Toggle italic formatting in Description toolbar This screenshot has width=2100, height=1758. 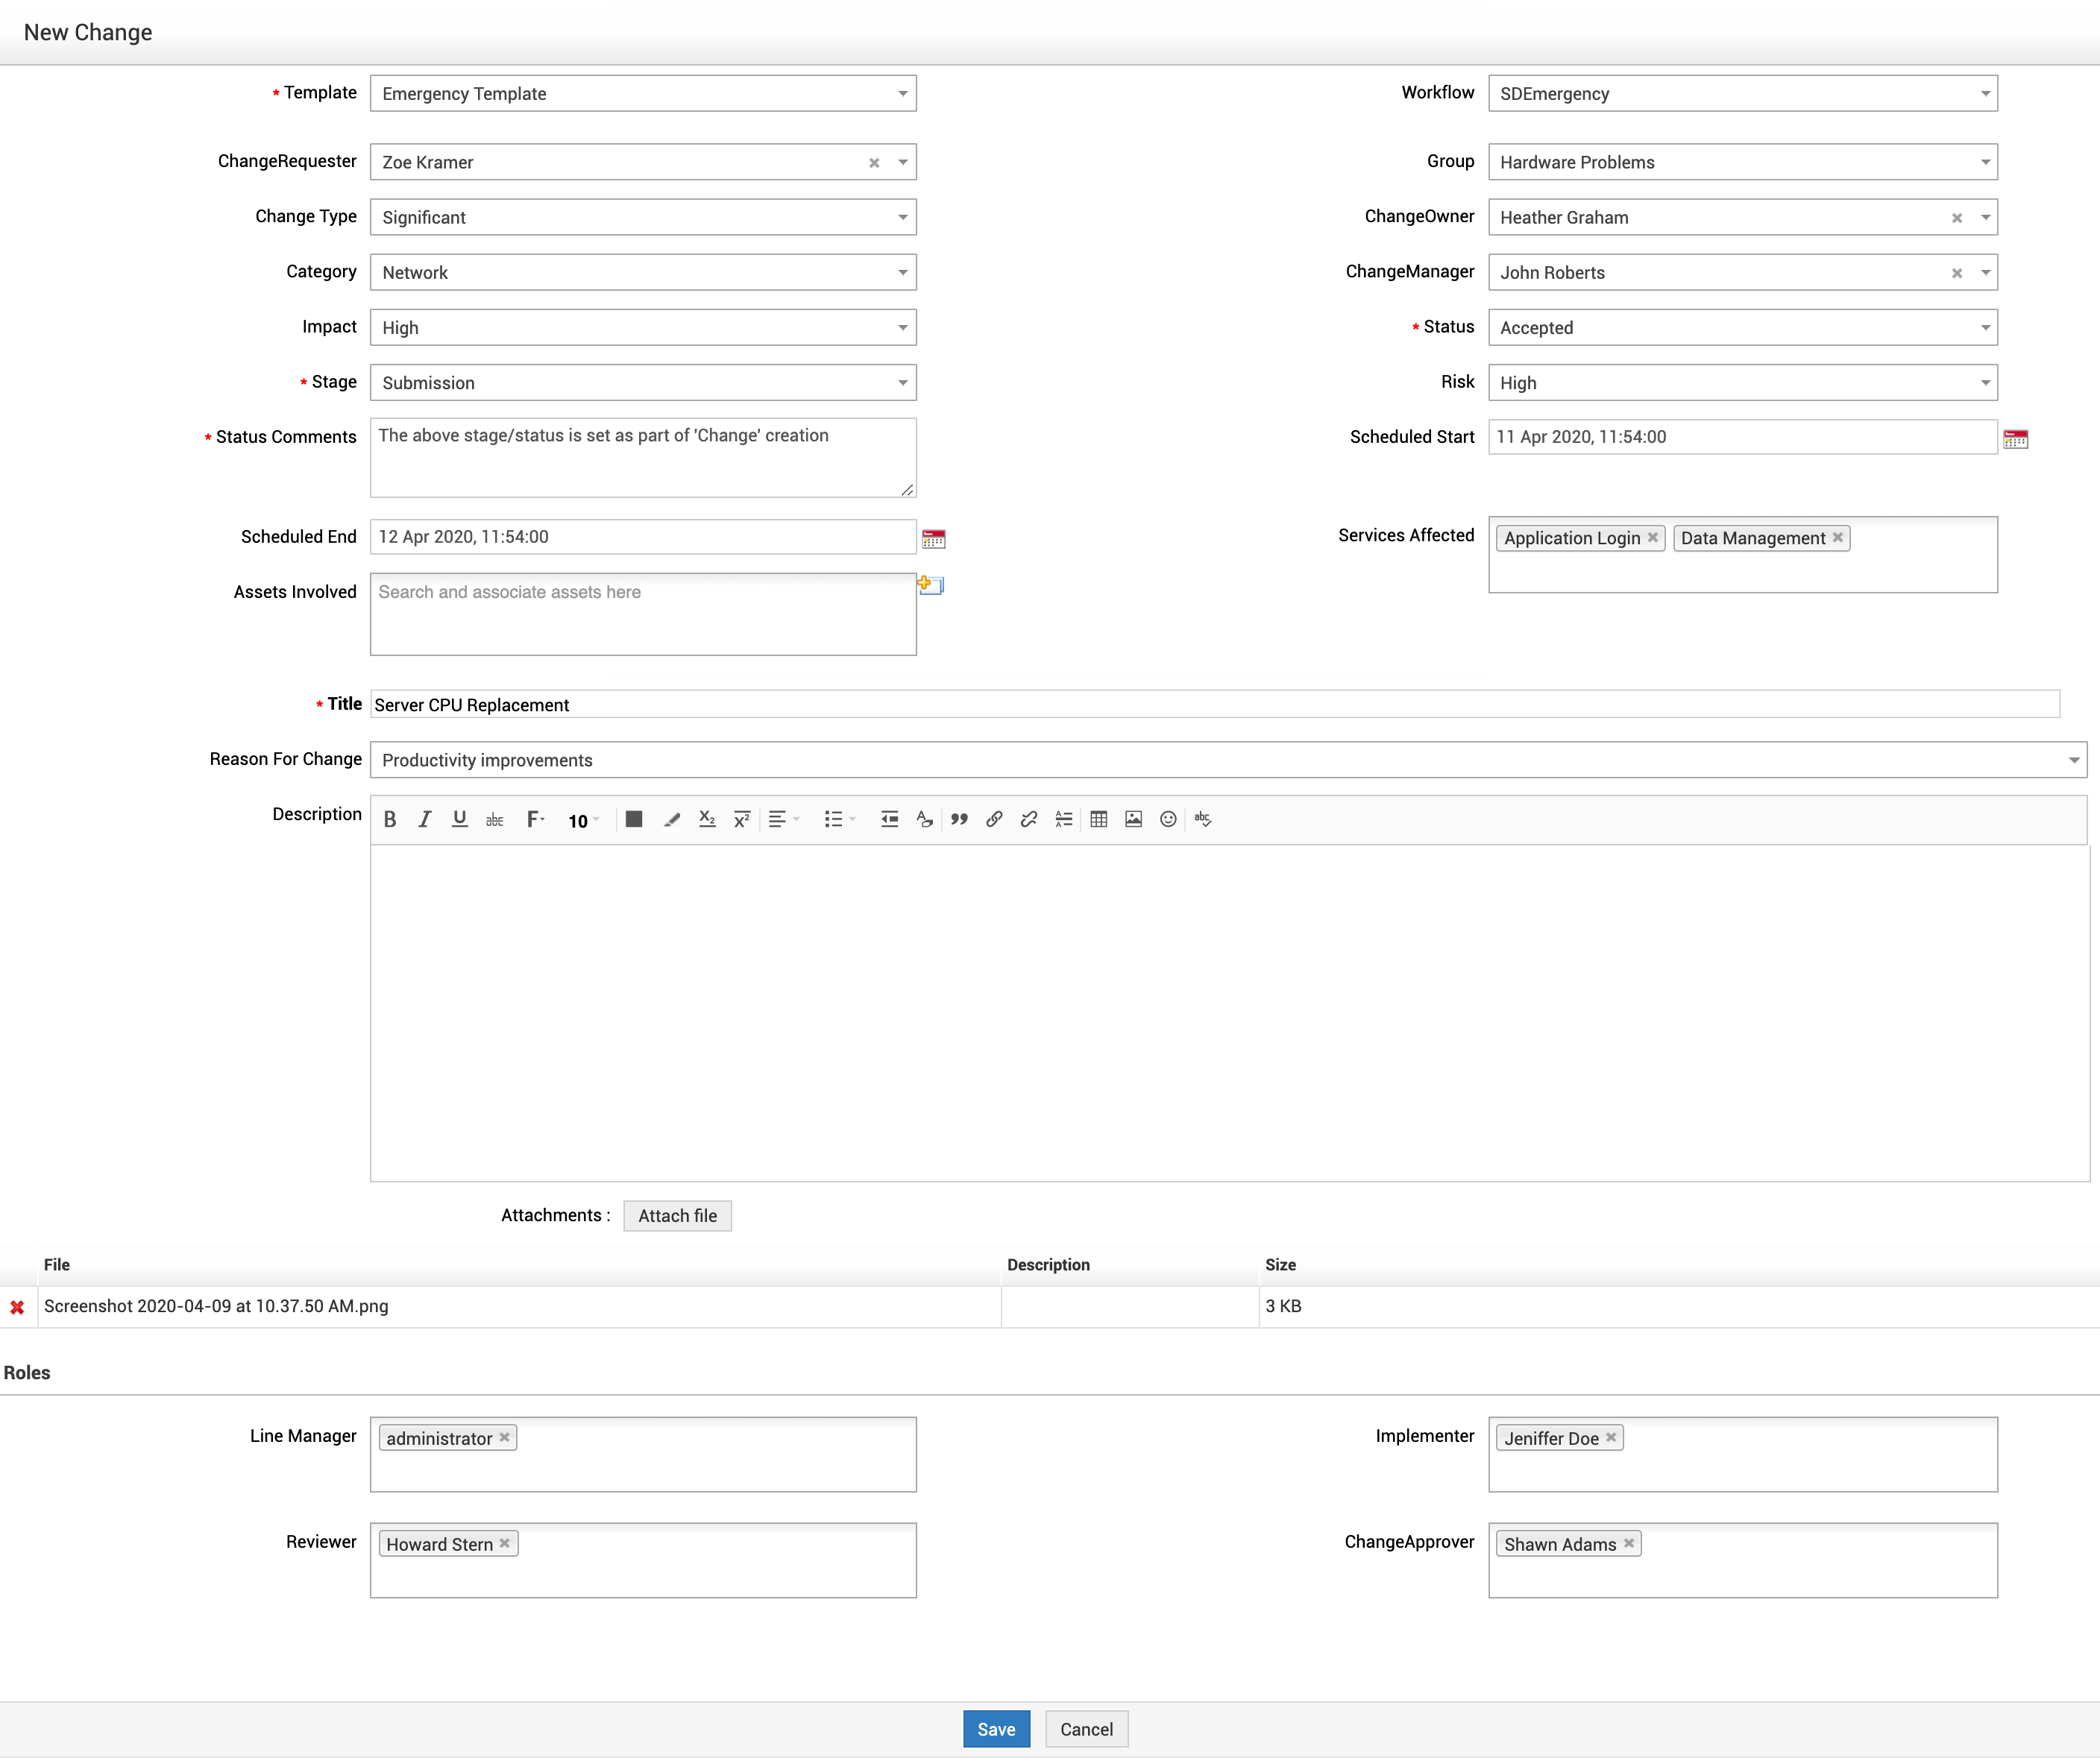pyautogui.click(x=424, y=820)
